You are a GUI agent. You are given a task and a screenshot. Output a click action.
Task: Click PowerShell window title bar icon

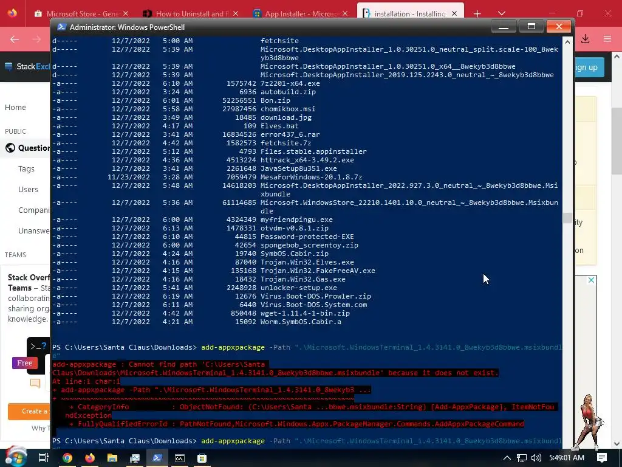pos(61,27)
